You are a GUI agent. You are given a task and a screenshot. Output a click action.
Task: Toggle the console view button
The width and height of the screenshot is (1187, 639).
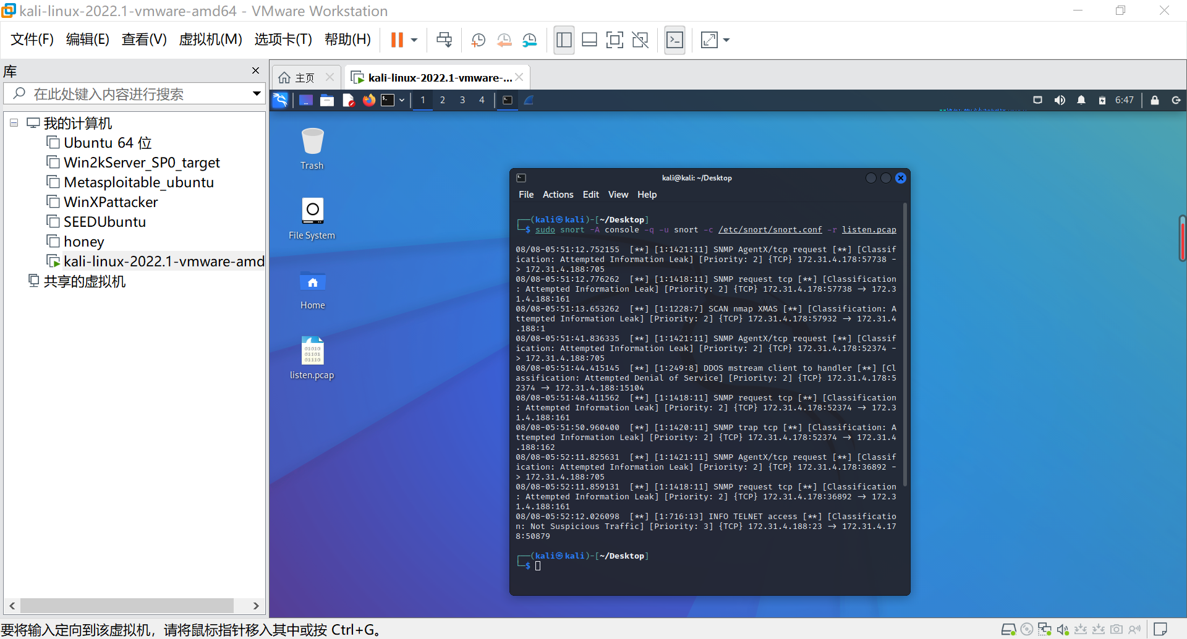[675, 40]
